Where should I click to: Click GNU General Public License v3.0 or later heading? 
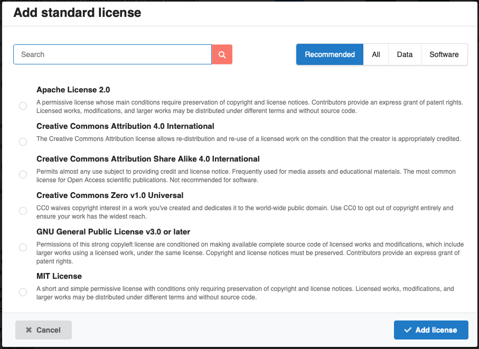(113, 232)
